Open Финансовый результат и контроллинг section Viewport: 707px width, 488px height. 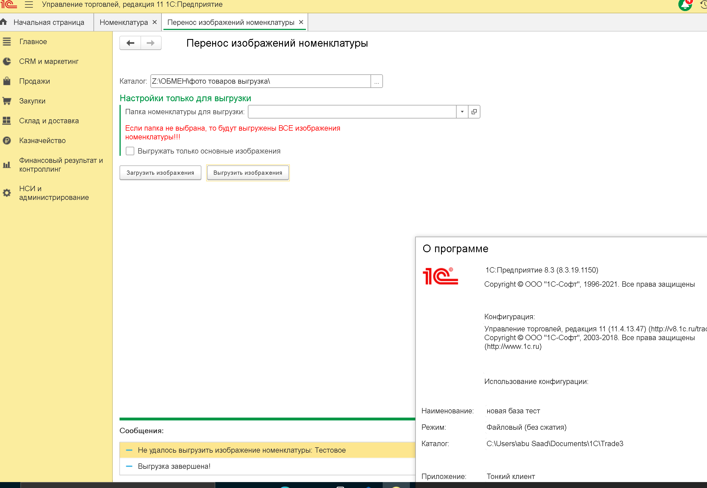(61, 165)
